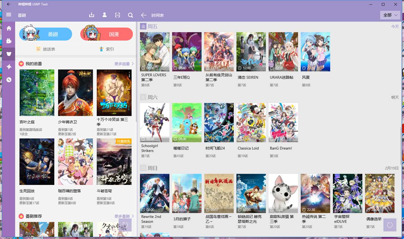Select the bear-face bangumi icon in sidebar
The image size is (404, 239).
[9, 54]
